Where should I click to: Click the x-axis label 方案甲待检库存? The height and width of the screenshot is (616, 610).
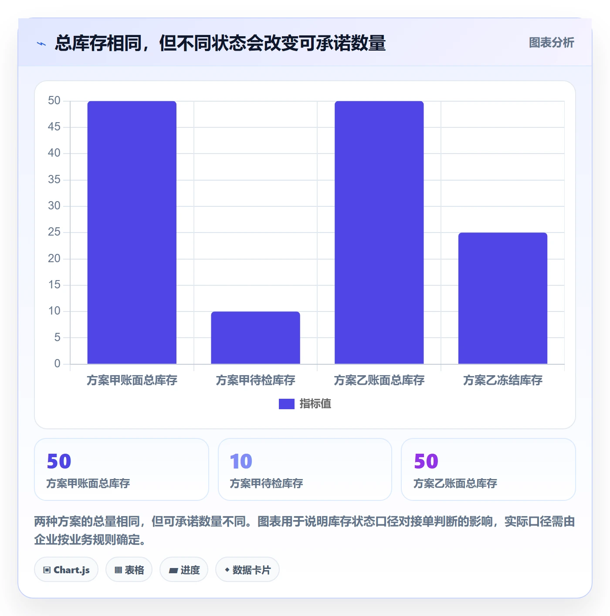click(x=255, y=380)
